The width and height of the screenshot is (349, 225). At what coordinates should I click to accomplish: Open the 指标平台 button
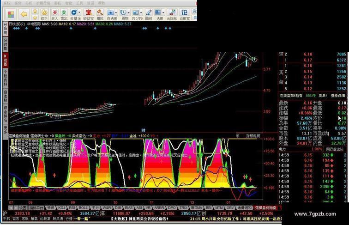click(36, 207)
